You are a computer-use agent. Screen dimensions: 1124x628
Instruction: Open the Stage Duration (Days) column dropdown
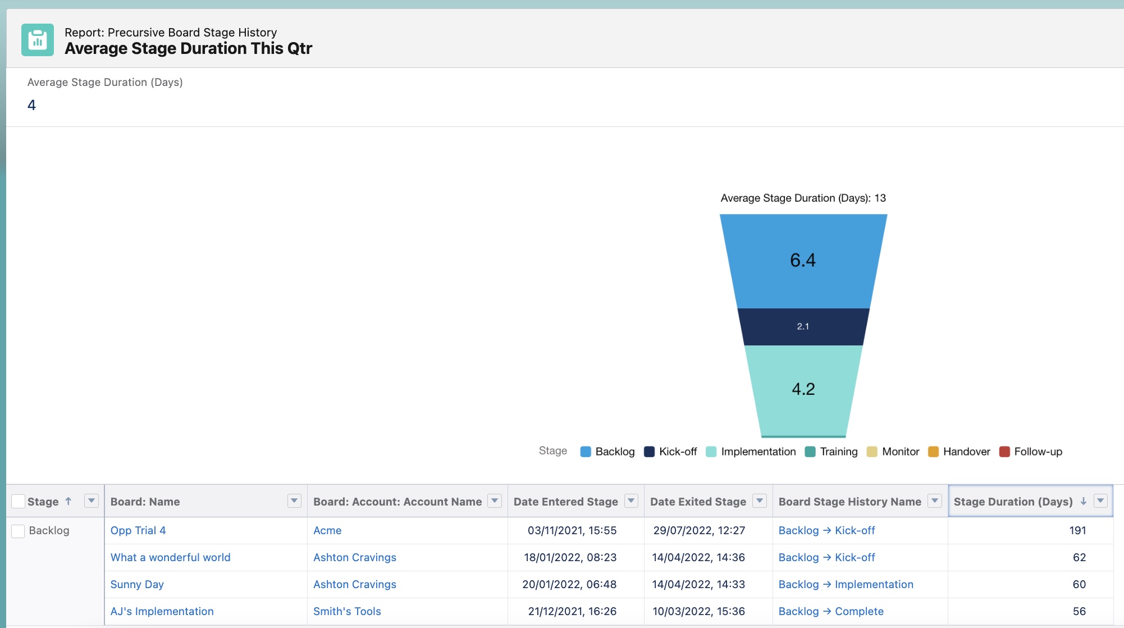tap(1100, 500)
